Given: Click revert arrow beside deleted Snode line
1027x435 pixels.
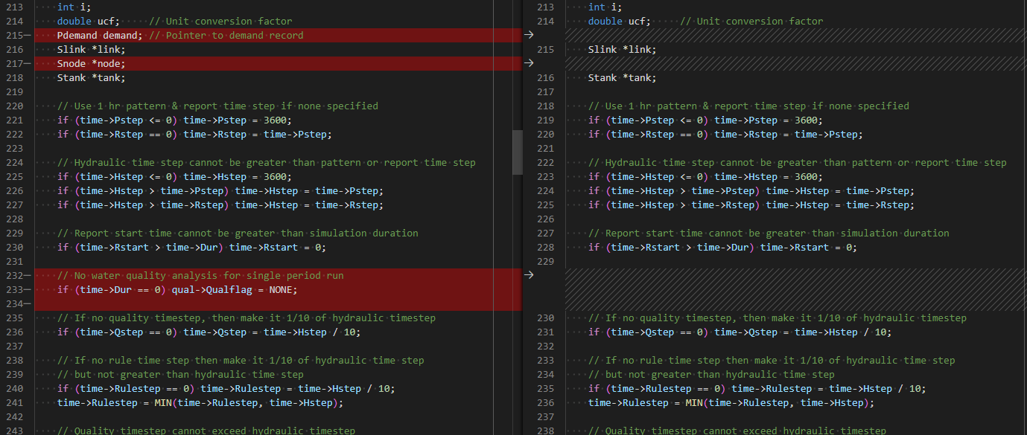Looking at the screenshot, I should tap(529, 63).
